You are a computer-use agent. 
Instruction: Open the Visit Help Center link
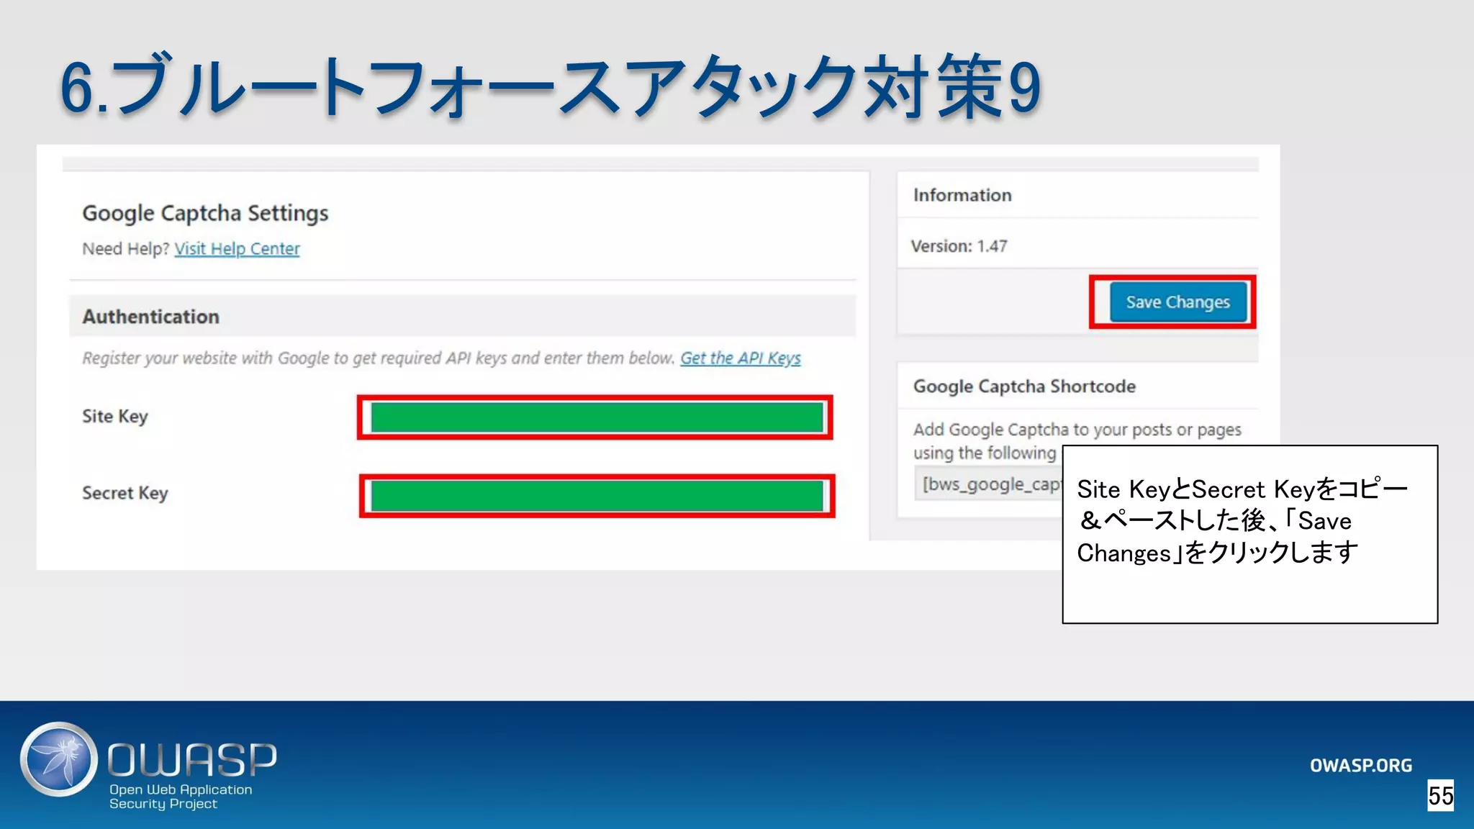237,248
